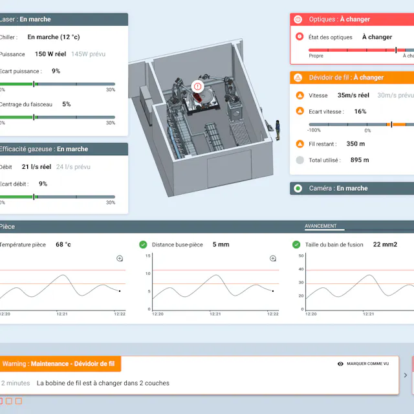Click the Pièce section header
The height and width of the screenshot is (414, 414).
point(207,226)
